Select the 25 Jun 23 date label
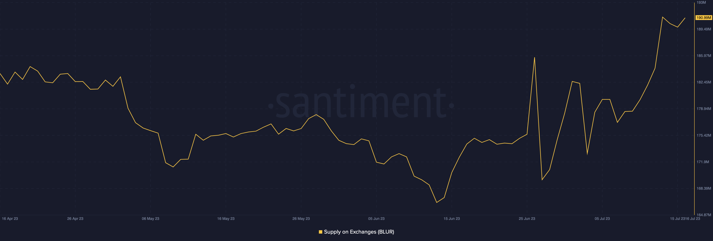Image resolution: width=713 pixels, height=241 pixels. tap(527, 219)
